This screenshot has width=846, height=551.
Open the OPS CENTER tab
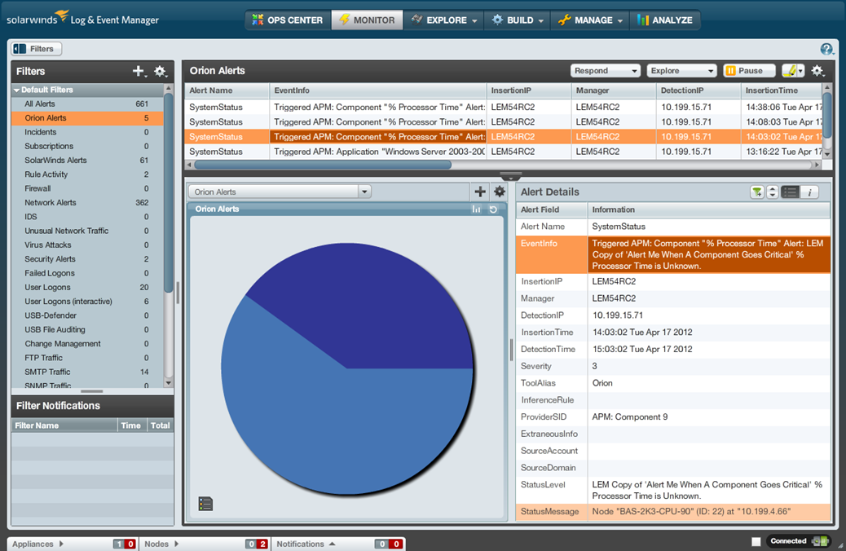[x=289, y=20]
